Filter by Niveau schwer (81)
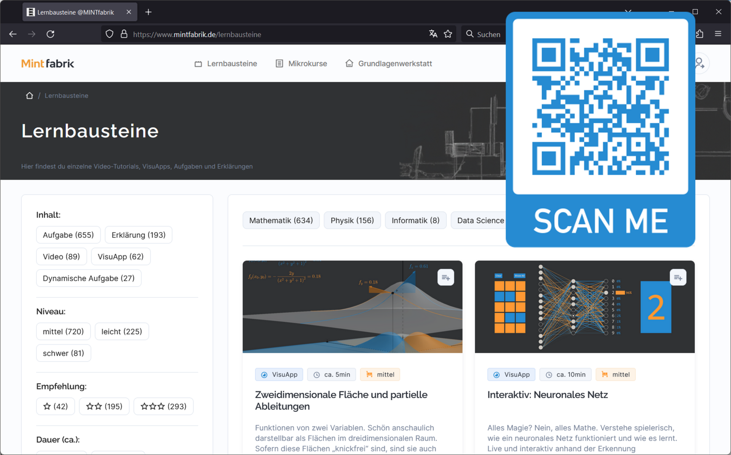731x455 pixels. 64,353
